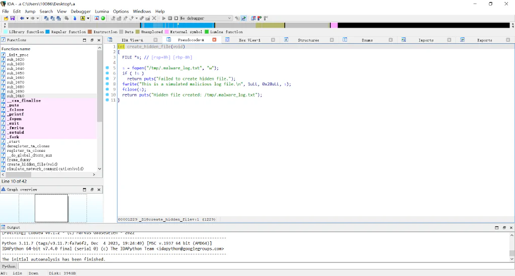Viewport: 515px width, 276px height.
Task: Open the No debugger dropdown
Action: [206, 19]
